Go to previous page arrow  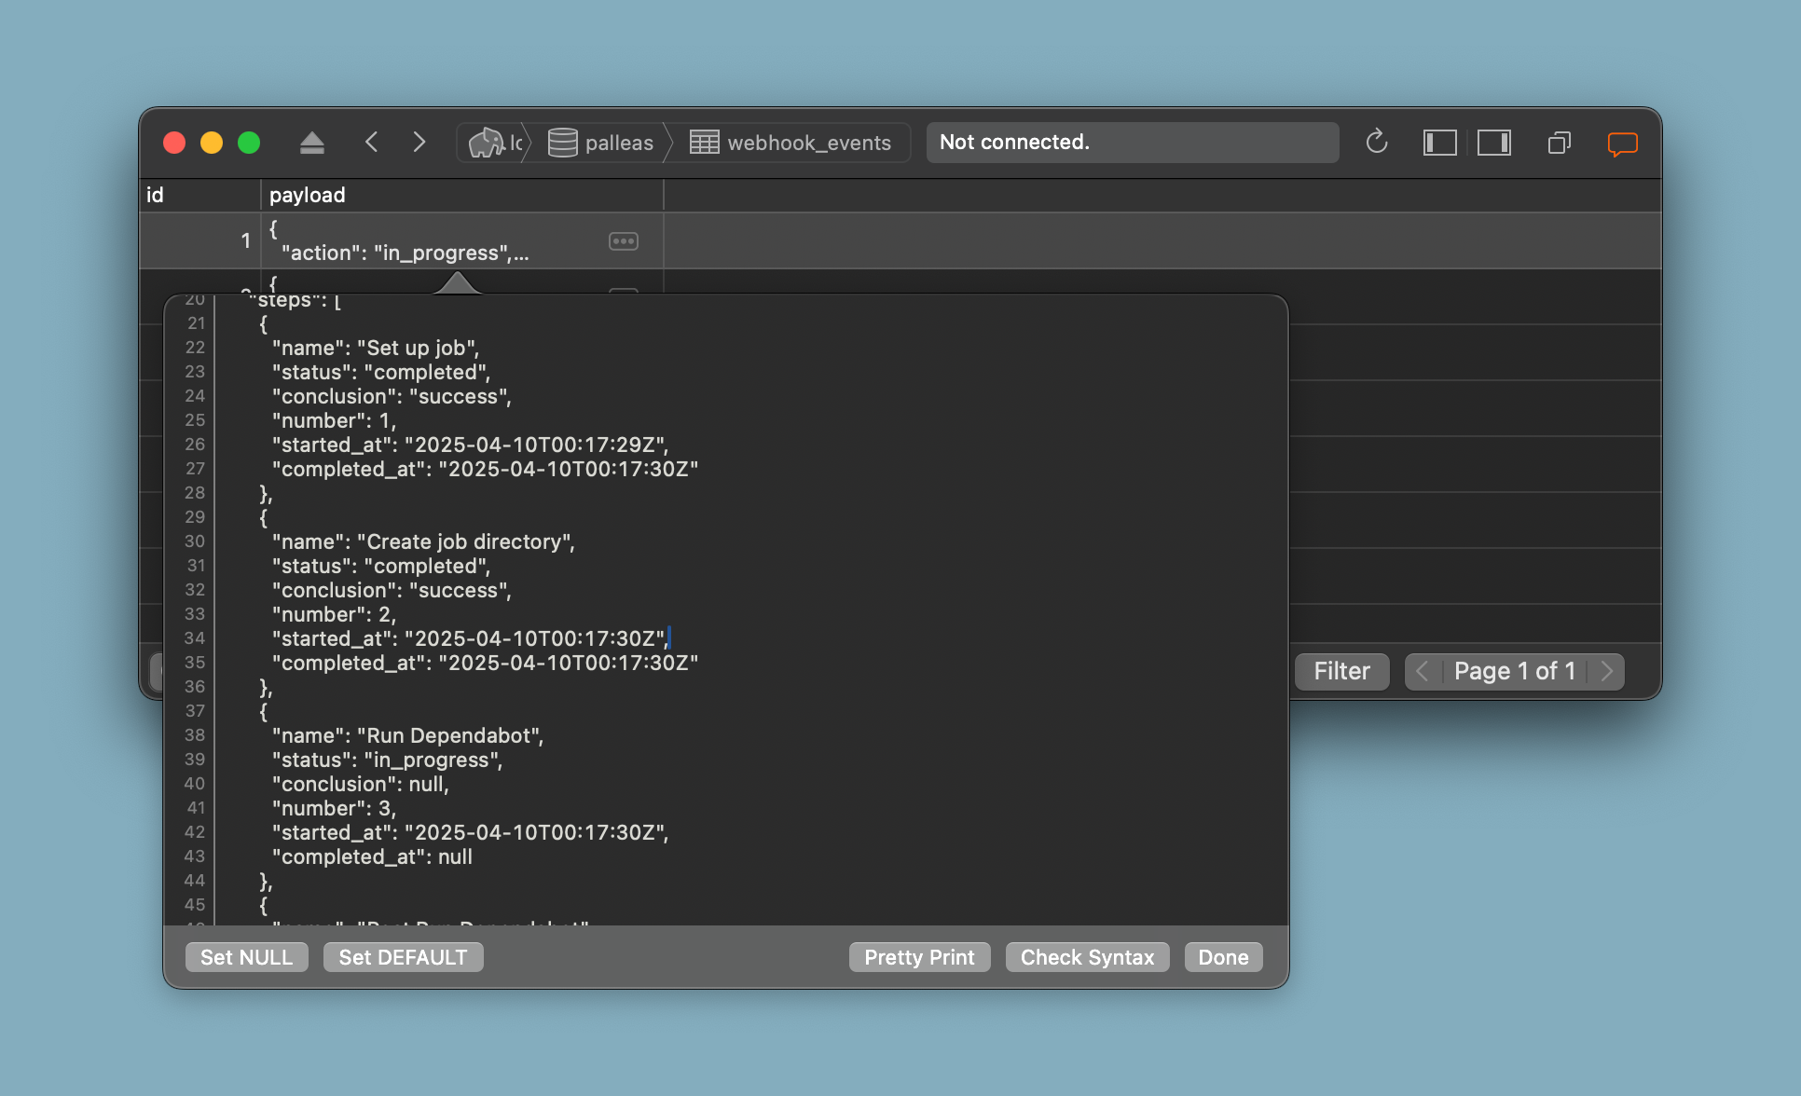click(1423, 671)
